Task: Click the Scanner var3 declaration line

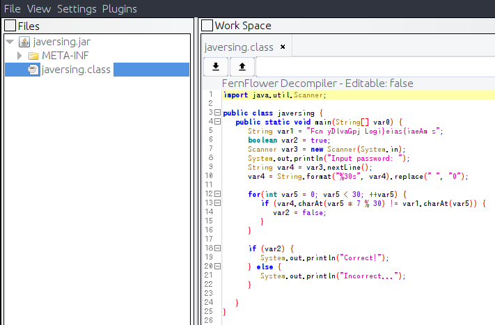Action: [327, 149]
